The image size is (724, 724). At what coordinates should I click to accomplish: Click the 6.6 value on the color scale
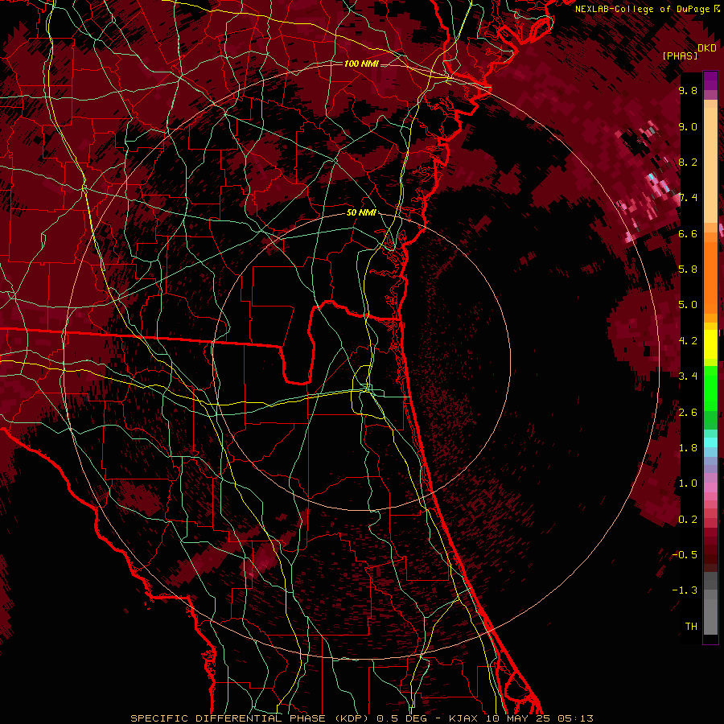coord(688,233)
